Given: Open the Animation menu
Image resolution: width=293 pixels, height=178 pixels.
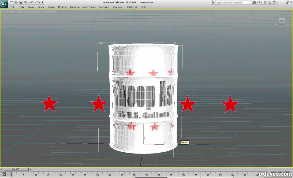Looking at the screenshot, I should 75,7.
